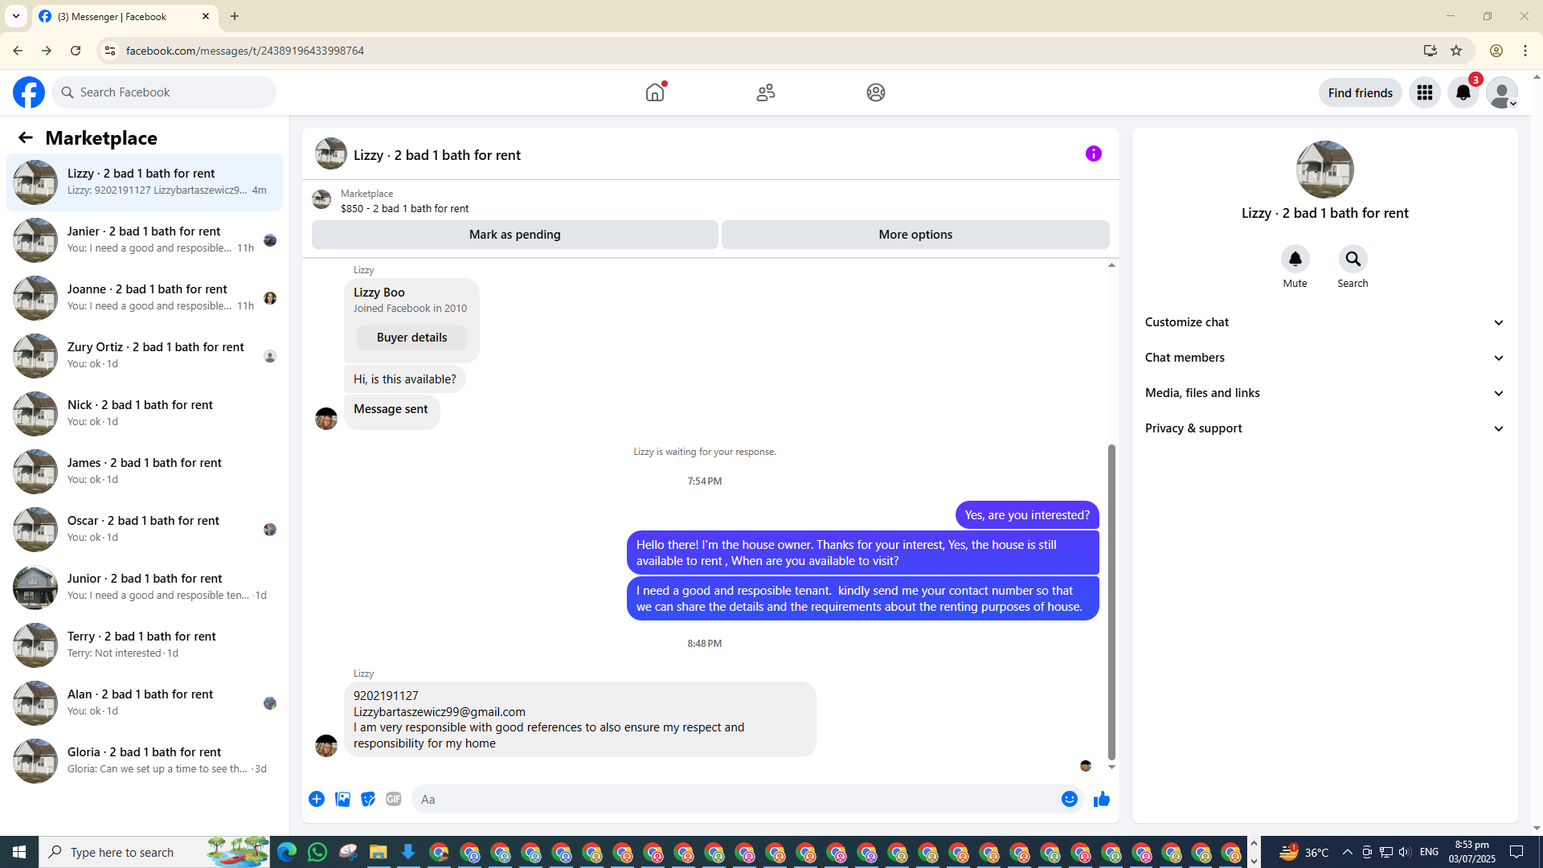Image resolution: width=1543 pixels, height=868 pixels.
Task: Click the chat scrollbar thumb
Action: coord(1111,601)
